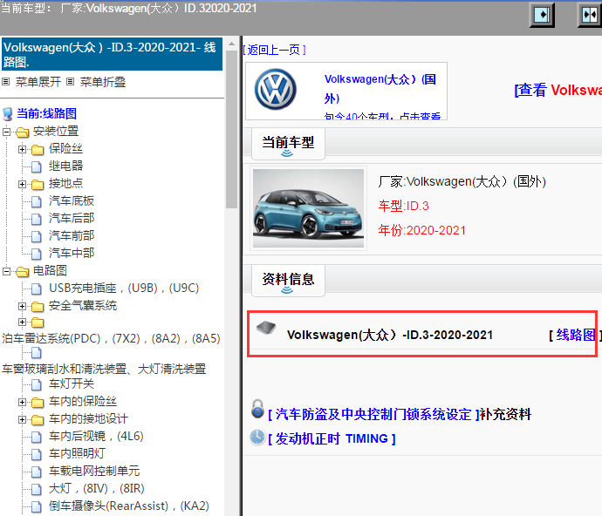Click the page icon of 车灯开关

click(x=37, y=384)
